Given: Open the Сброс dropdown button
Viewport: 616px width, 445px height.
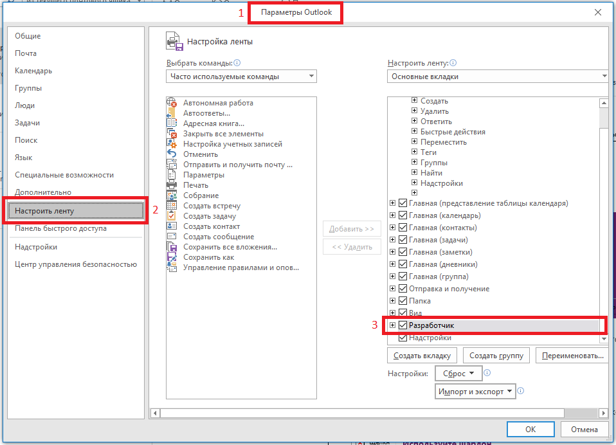Looking at the screenshot, I should [x=458, y=373].
